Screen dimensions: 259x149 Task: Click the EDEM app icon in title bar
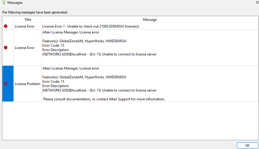4,2
